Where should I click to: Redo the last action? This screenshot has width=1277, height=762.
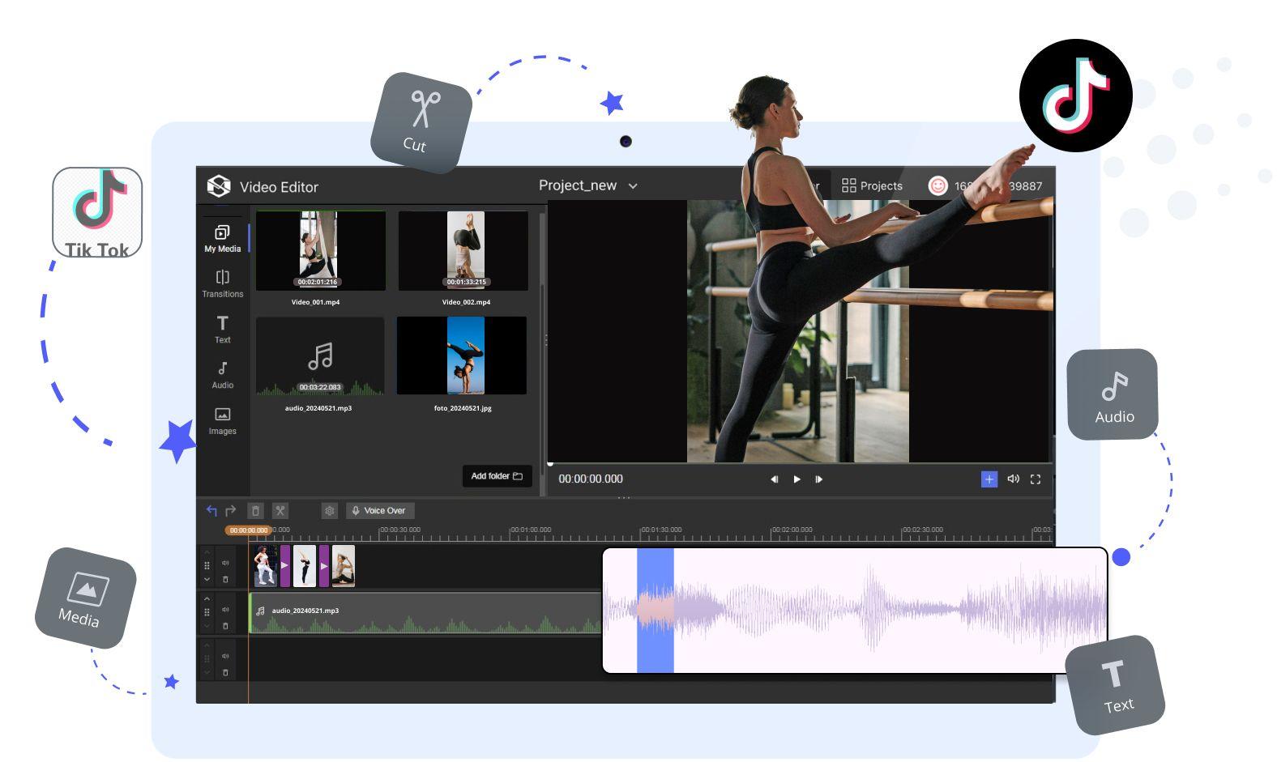click(x=231, y=510)
